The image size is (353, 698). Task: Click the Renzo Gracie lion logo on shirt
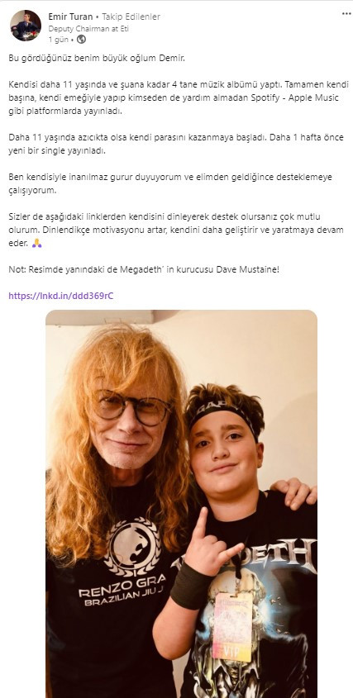tap(132, 546)
